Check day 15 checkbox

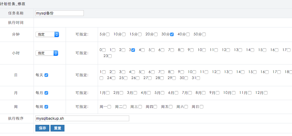pyautogui.click(x=255, y=72)
